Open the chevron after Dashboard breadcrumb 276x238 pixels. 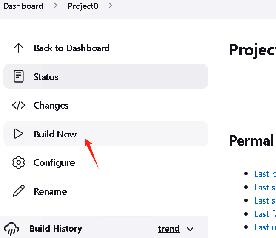click(x=55, y=6)
